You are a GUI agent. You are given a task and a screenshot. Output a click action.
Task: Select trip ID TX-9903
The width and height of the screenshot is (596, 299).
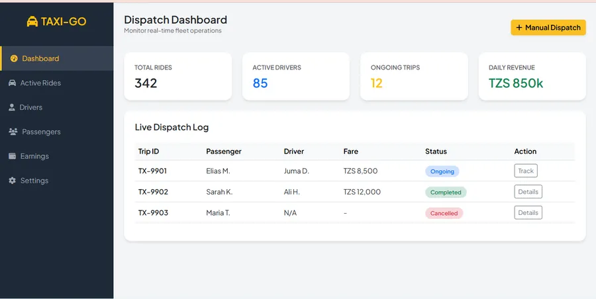pyautogui.click(x=153, y=213)
